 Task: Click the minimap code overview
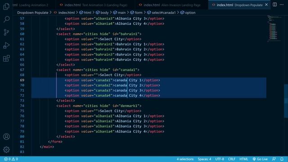(x=274, y=28)
